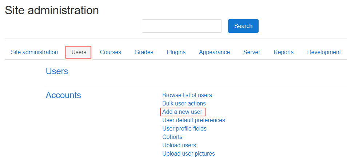Open the Server tab

[252, 52]
